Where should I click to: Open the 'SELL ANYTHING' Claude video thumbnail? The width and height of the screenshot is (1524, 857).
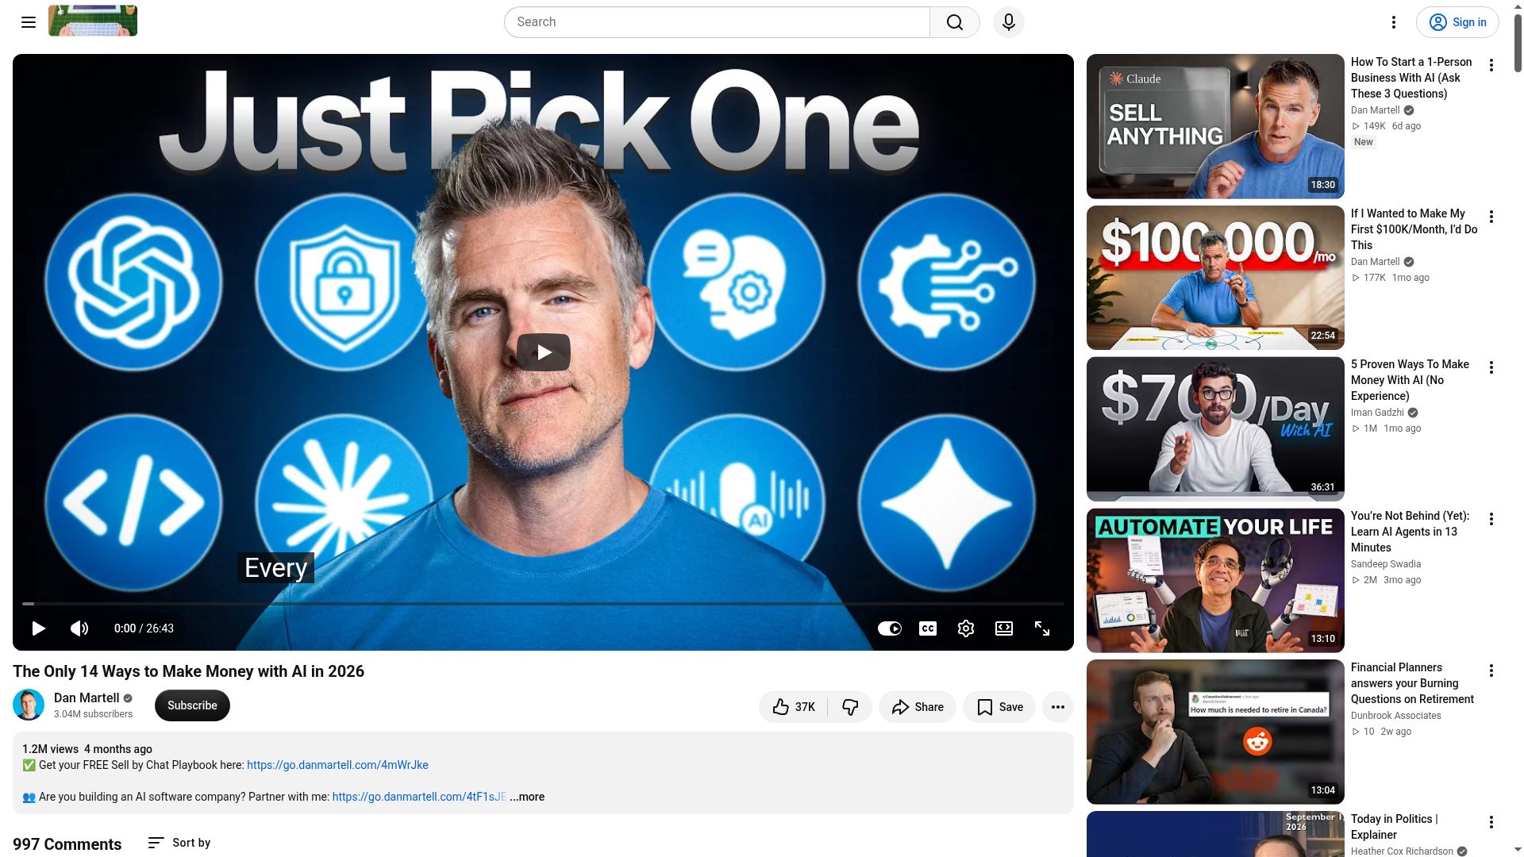click(x=1215, y=126)
